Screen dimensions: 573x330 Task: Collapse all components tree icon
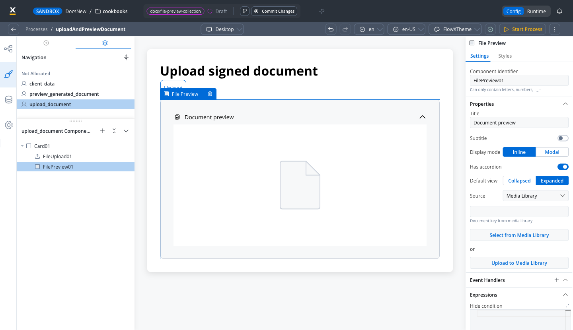[x=114, y=131]
